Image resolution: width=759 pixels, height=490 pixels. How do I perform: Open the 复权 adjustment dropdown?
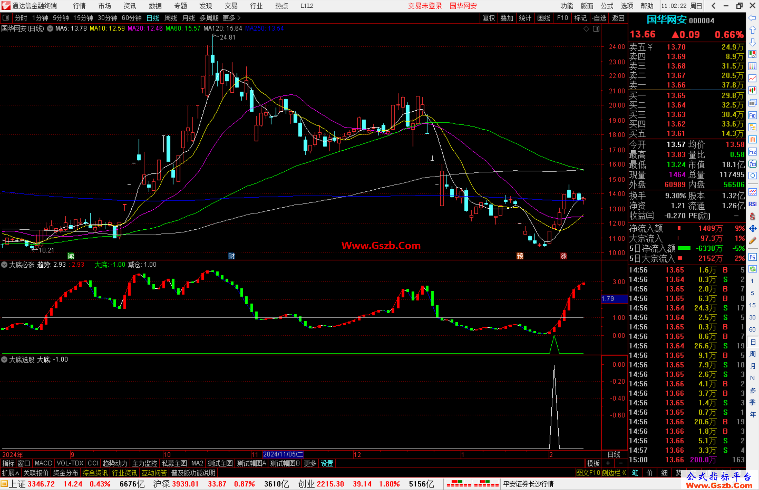pos(489,18)
